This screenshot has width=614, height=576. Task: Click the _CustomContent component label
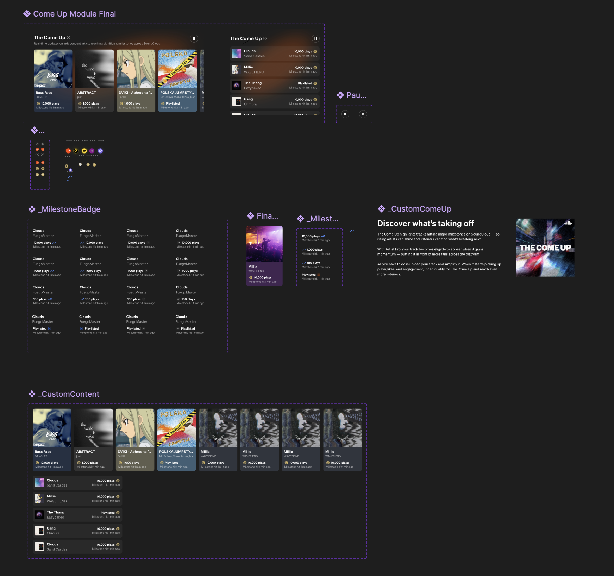pyautogui.click(x=64, y=394)
